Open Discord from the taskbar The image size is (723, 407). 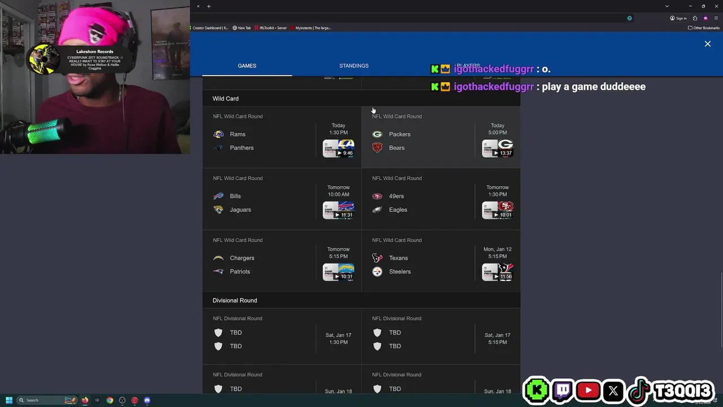pos(147,400)
